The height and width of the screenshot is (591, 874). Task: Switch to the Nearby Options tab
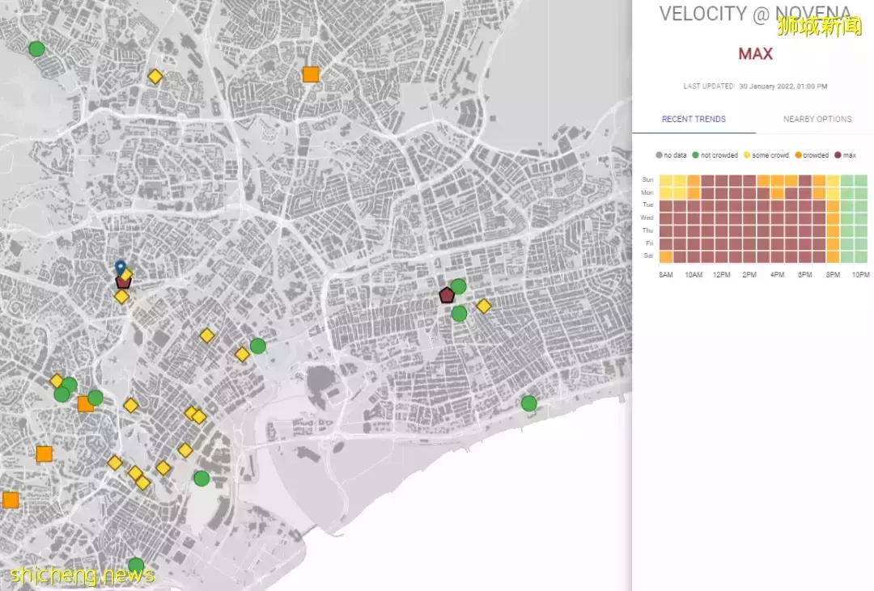(x=817, y=119)
